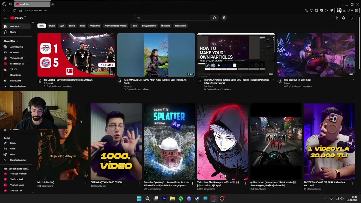This screenshot has width=361, height=203.
Task: Select the Animasyon filter chip
Action: pyautogui.click(x=94, y=26)
